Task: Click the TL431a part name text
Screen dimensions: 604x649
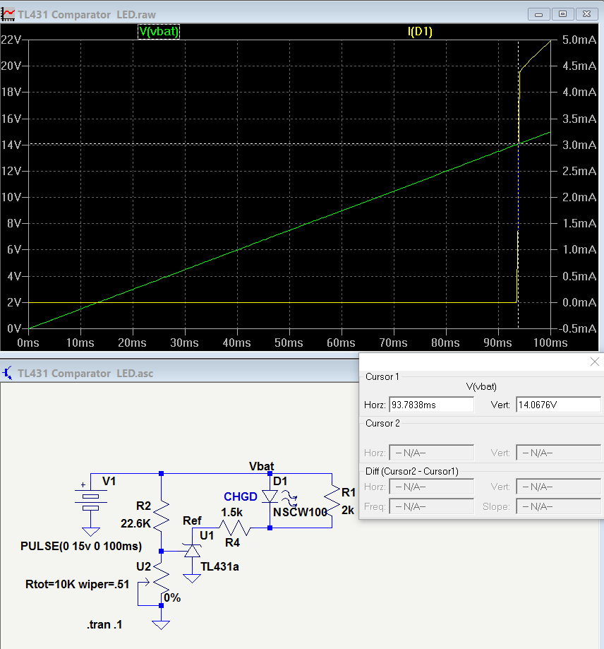Action: pyautogui.click(x=219, y=566)
